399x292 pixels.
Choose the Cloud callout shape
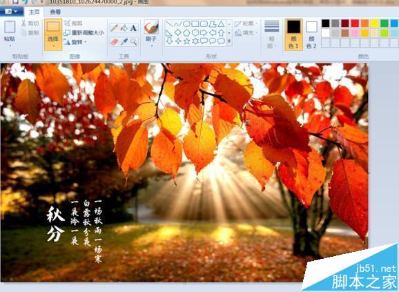(221, 41)
